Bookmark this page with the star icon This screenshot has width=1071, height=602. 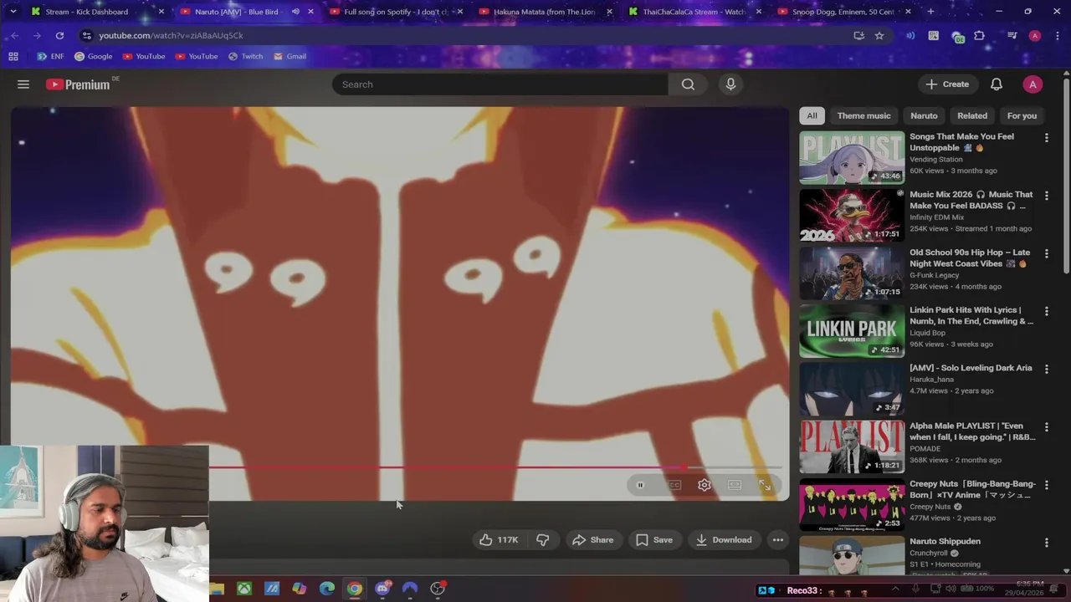point(879,35)
